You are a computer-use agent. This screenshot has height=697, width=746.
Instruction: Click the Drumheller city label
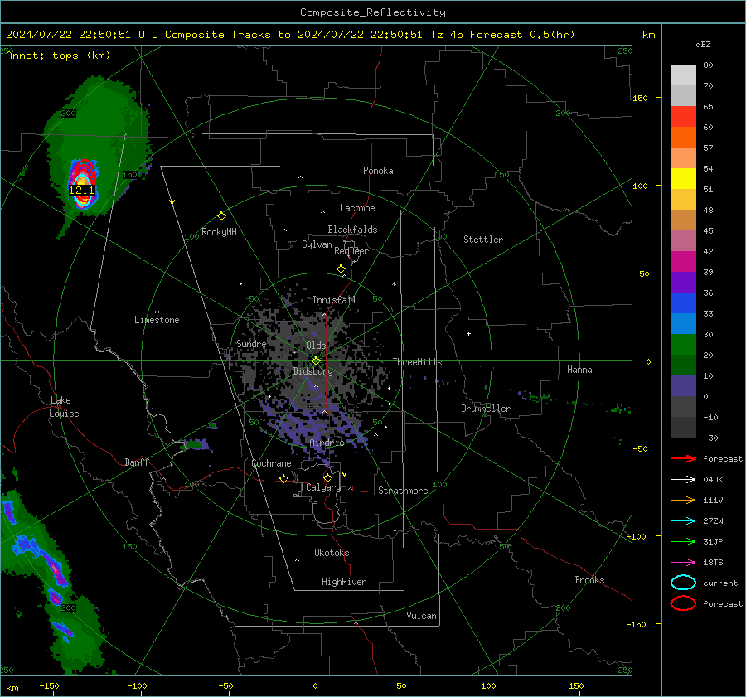(486, 409)
